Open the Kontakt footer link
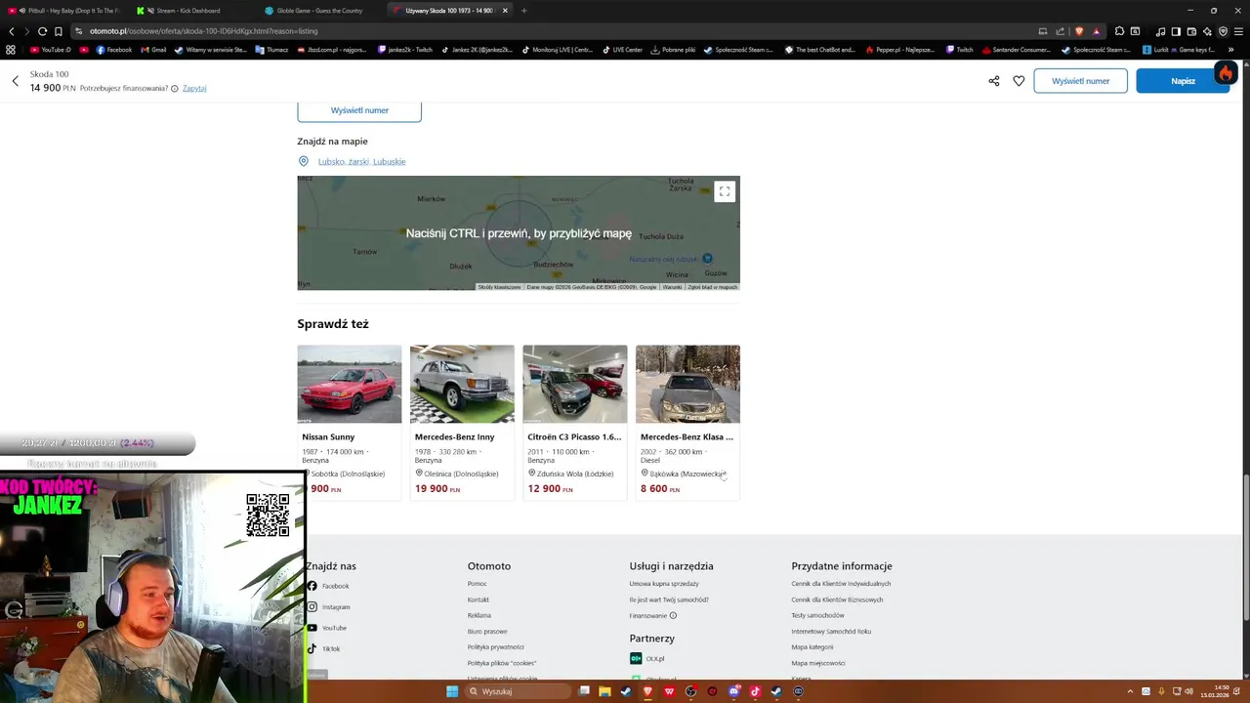The width and height of the screenshot is (1250, 703). click(x=478, y=600)
